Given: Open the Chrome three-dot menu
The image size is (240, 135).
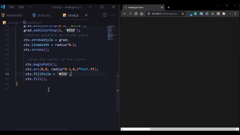Looking at the screenshot, I should coord(235,14).
